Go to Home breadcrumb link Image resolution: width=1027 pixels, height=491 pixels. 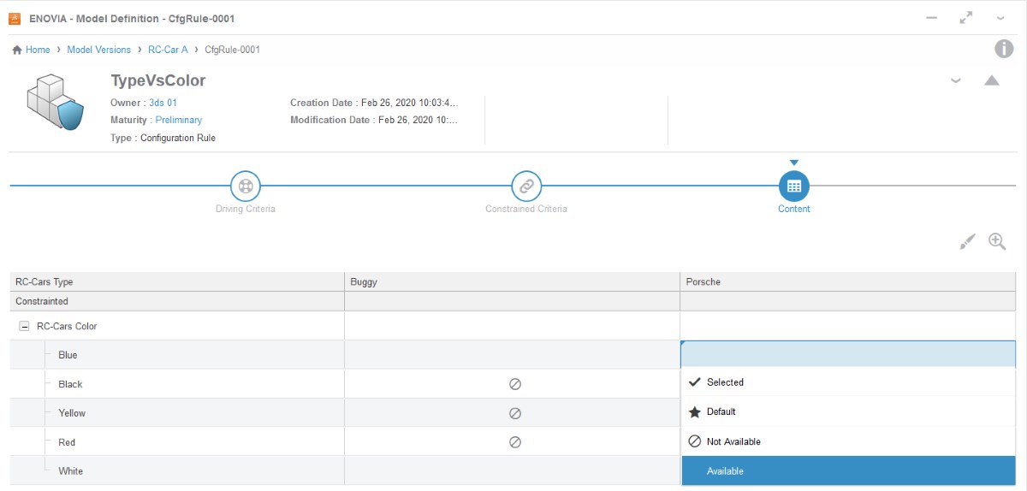pos(38,50)
